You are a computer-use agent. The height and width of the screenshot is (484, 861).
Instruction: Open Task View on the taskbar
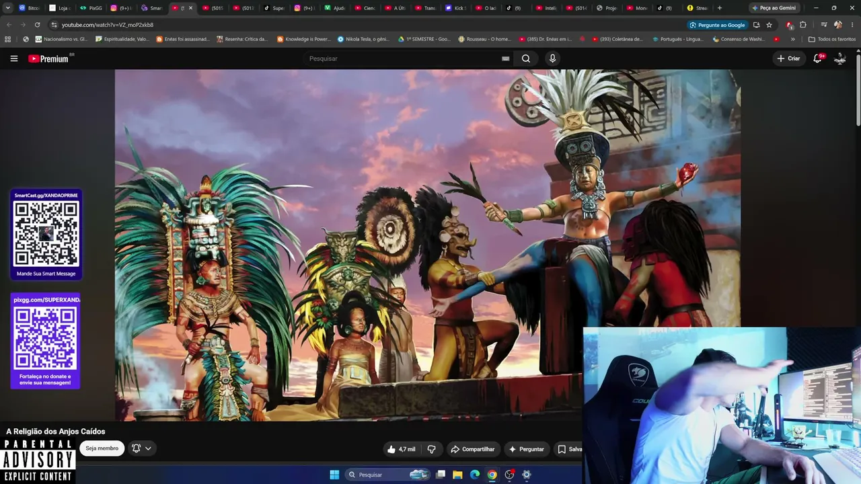point(441,475)
